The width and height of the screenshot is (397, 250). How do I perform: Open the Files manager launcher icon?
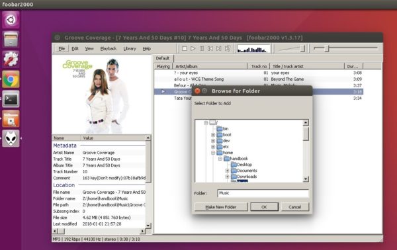point(11,39)
